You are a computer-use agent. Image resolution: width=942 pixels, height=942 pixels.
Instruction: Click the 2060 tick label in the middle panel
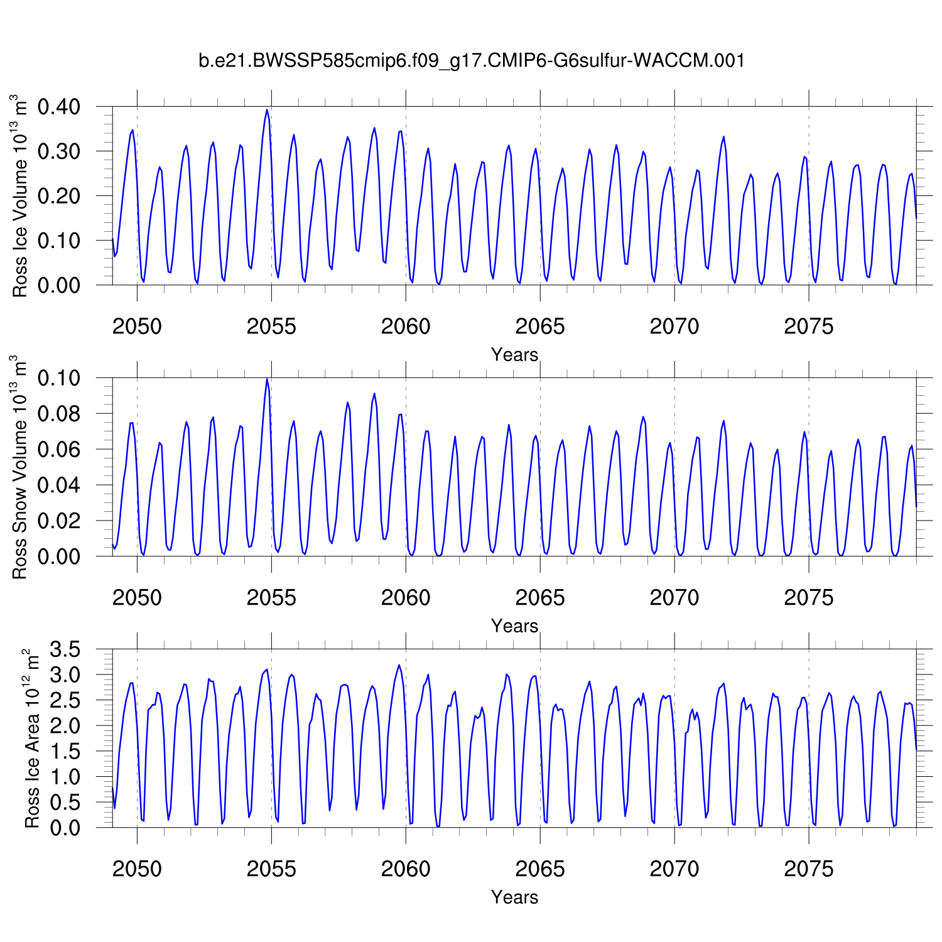tap(406, 598)
